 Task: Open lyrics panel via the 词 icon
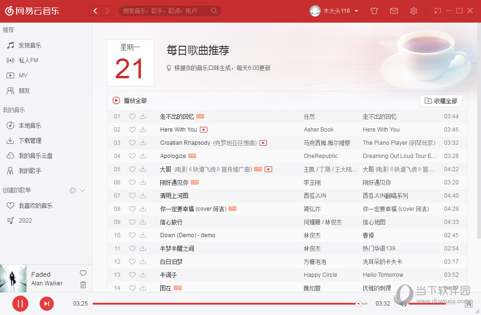468,304
